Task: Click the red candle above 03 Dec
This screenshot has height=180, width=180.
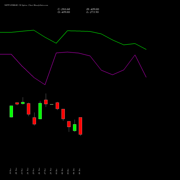Action: [69, 124]
